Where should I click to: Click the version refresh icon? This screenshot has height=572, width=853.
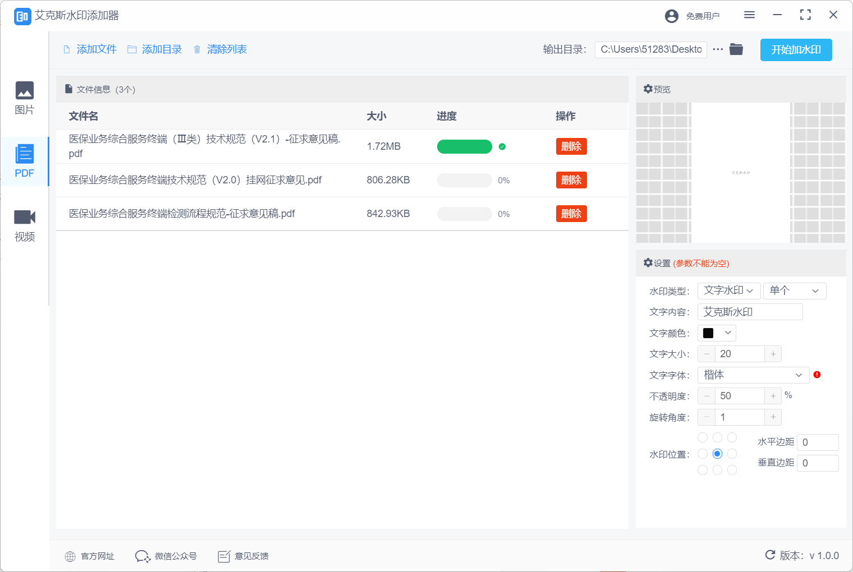coord(771,555)
